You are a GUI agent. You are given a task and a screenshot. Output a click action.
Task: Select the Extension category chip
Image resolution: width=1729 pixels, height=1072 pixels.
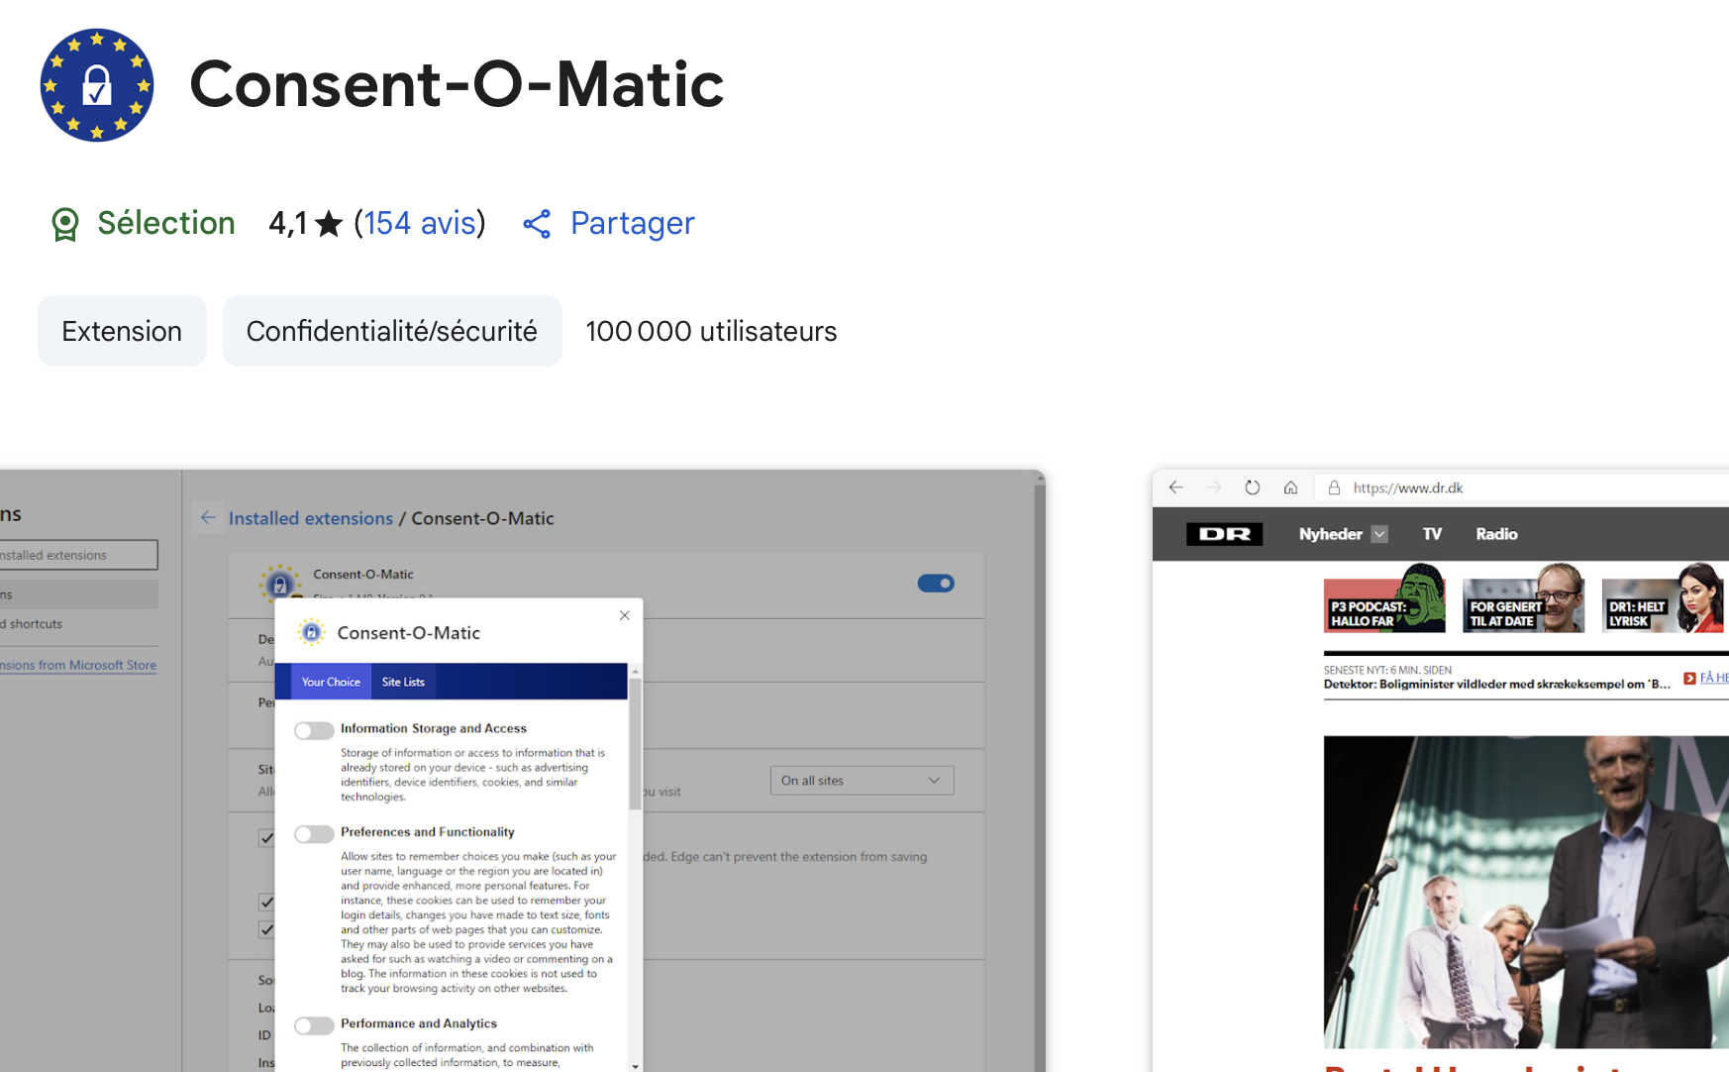point(122,331)
